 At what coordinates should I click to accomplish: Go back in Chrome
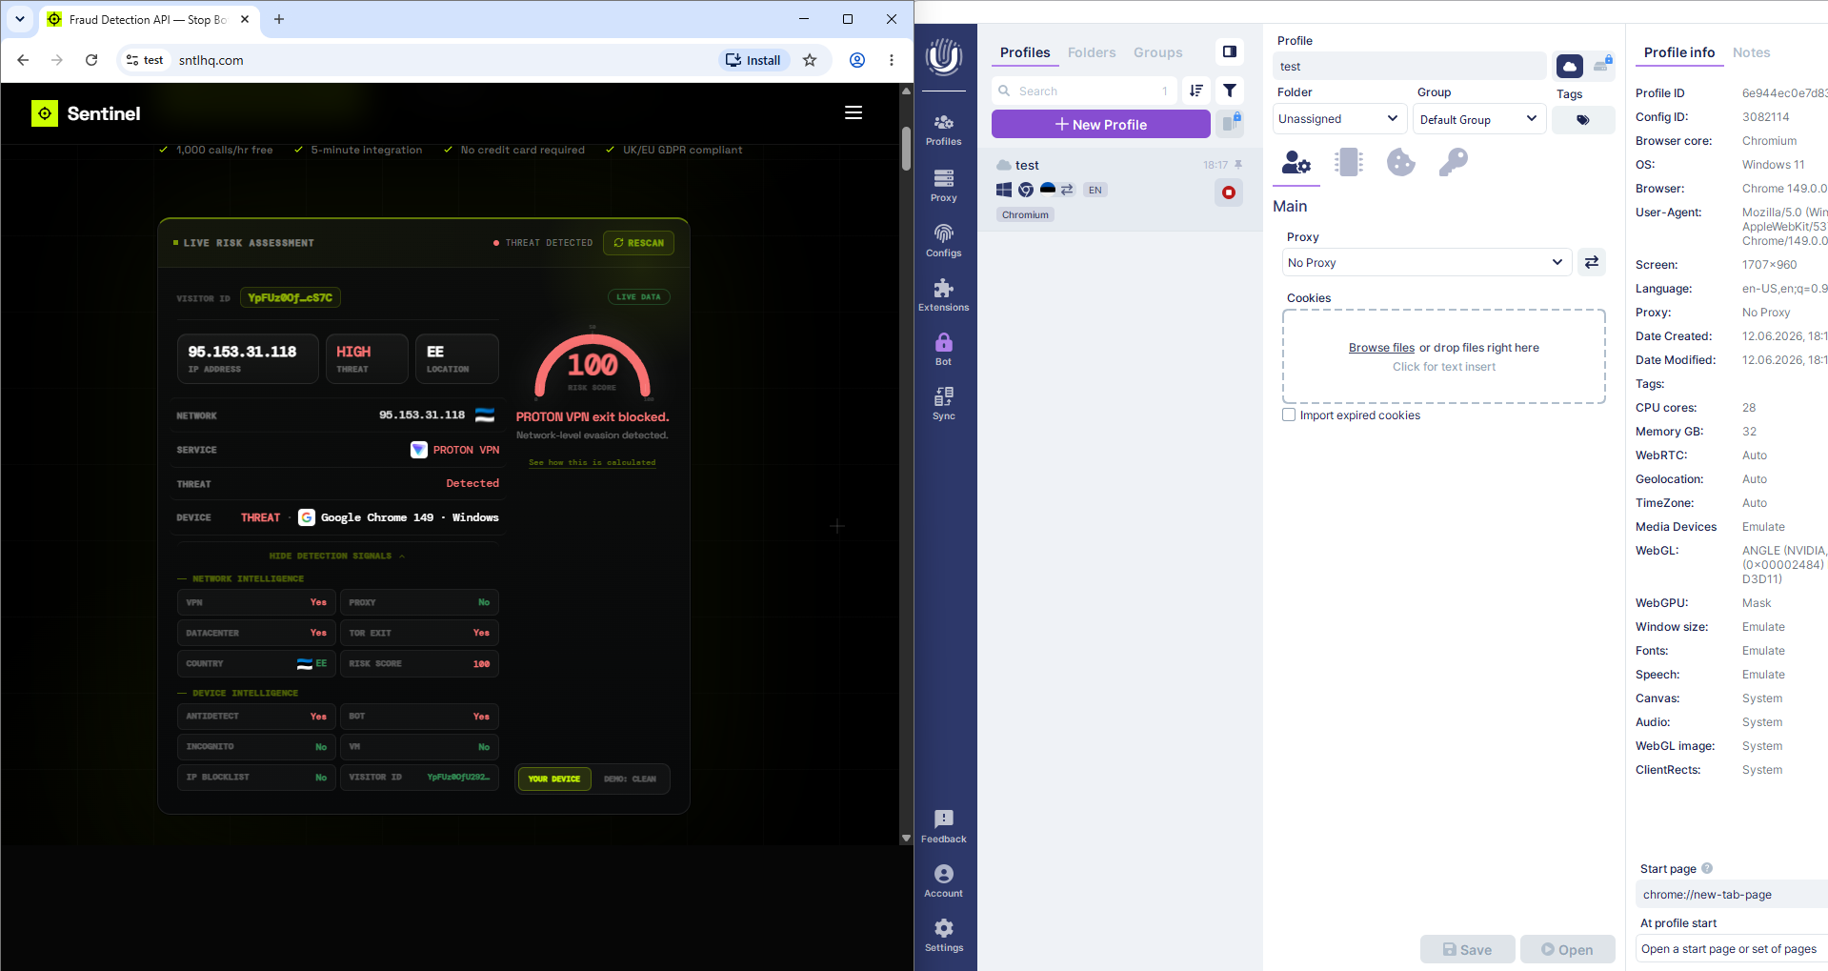pyautogui.click(x=23, y=60)
